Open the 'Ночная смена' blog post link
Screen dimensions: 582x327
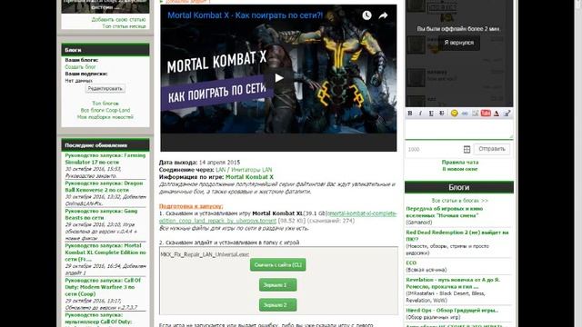445,212
